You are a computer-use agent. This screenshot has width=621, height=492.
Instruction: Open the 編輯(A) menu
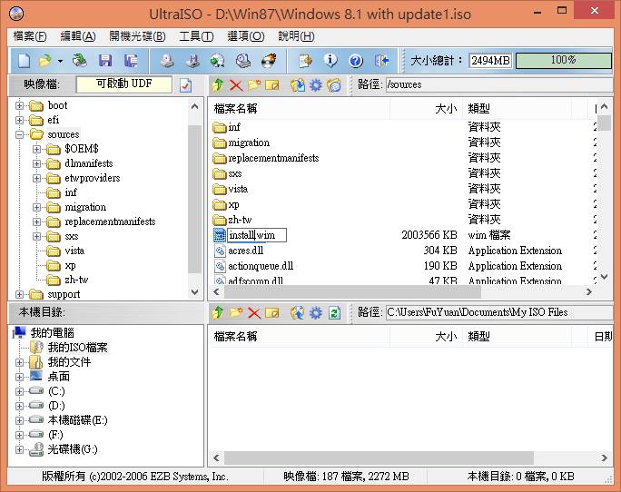coord(78,36)
